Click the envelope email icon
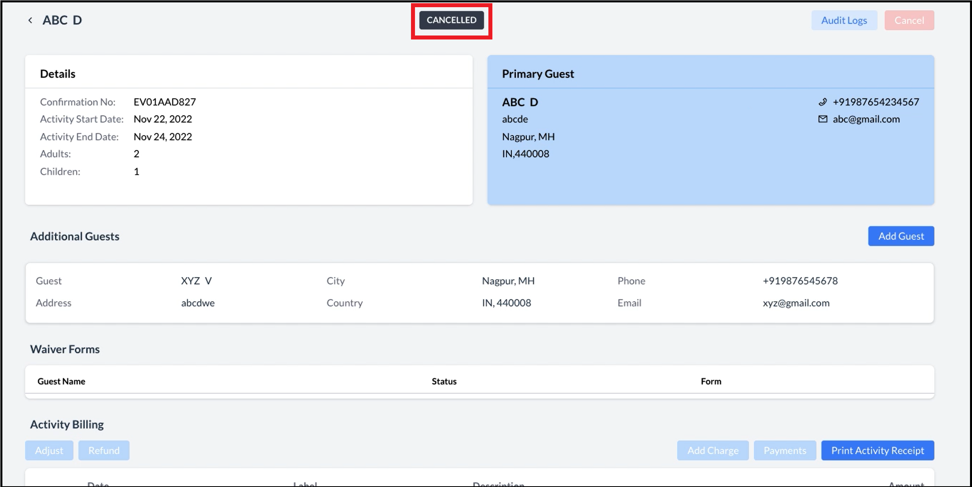Viewport: 972px width, 487px height. pyautogui.click(x=822, y=119)
